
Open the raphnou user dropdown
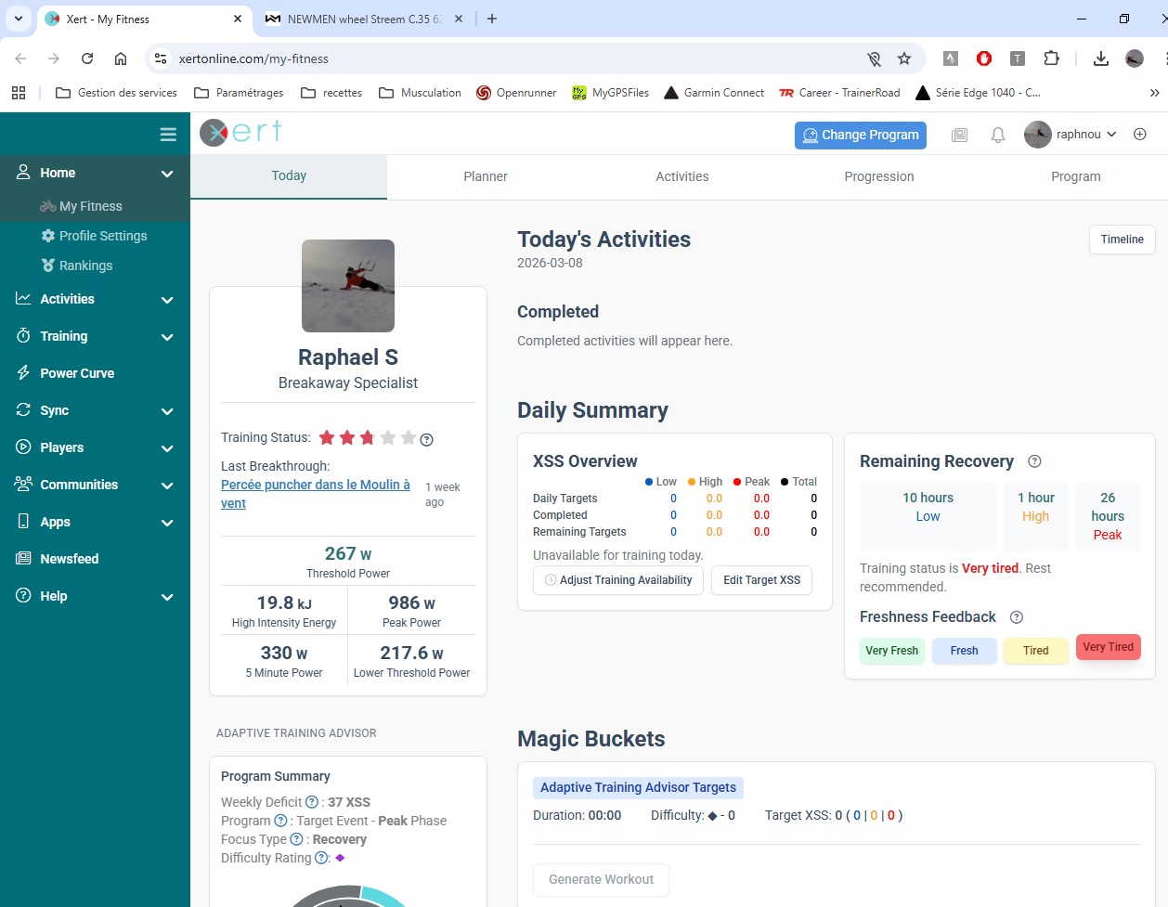point(1071,135)
